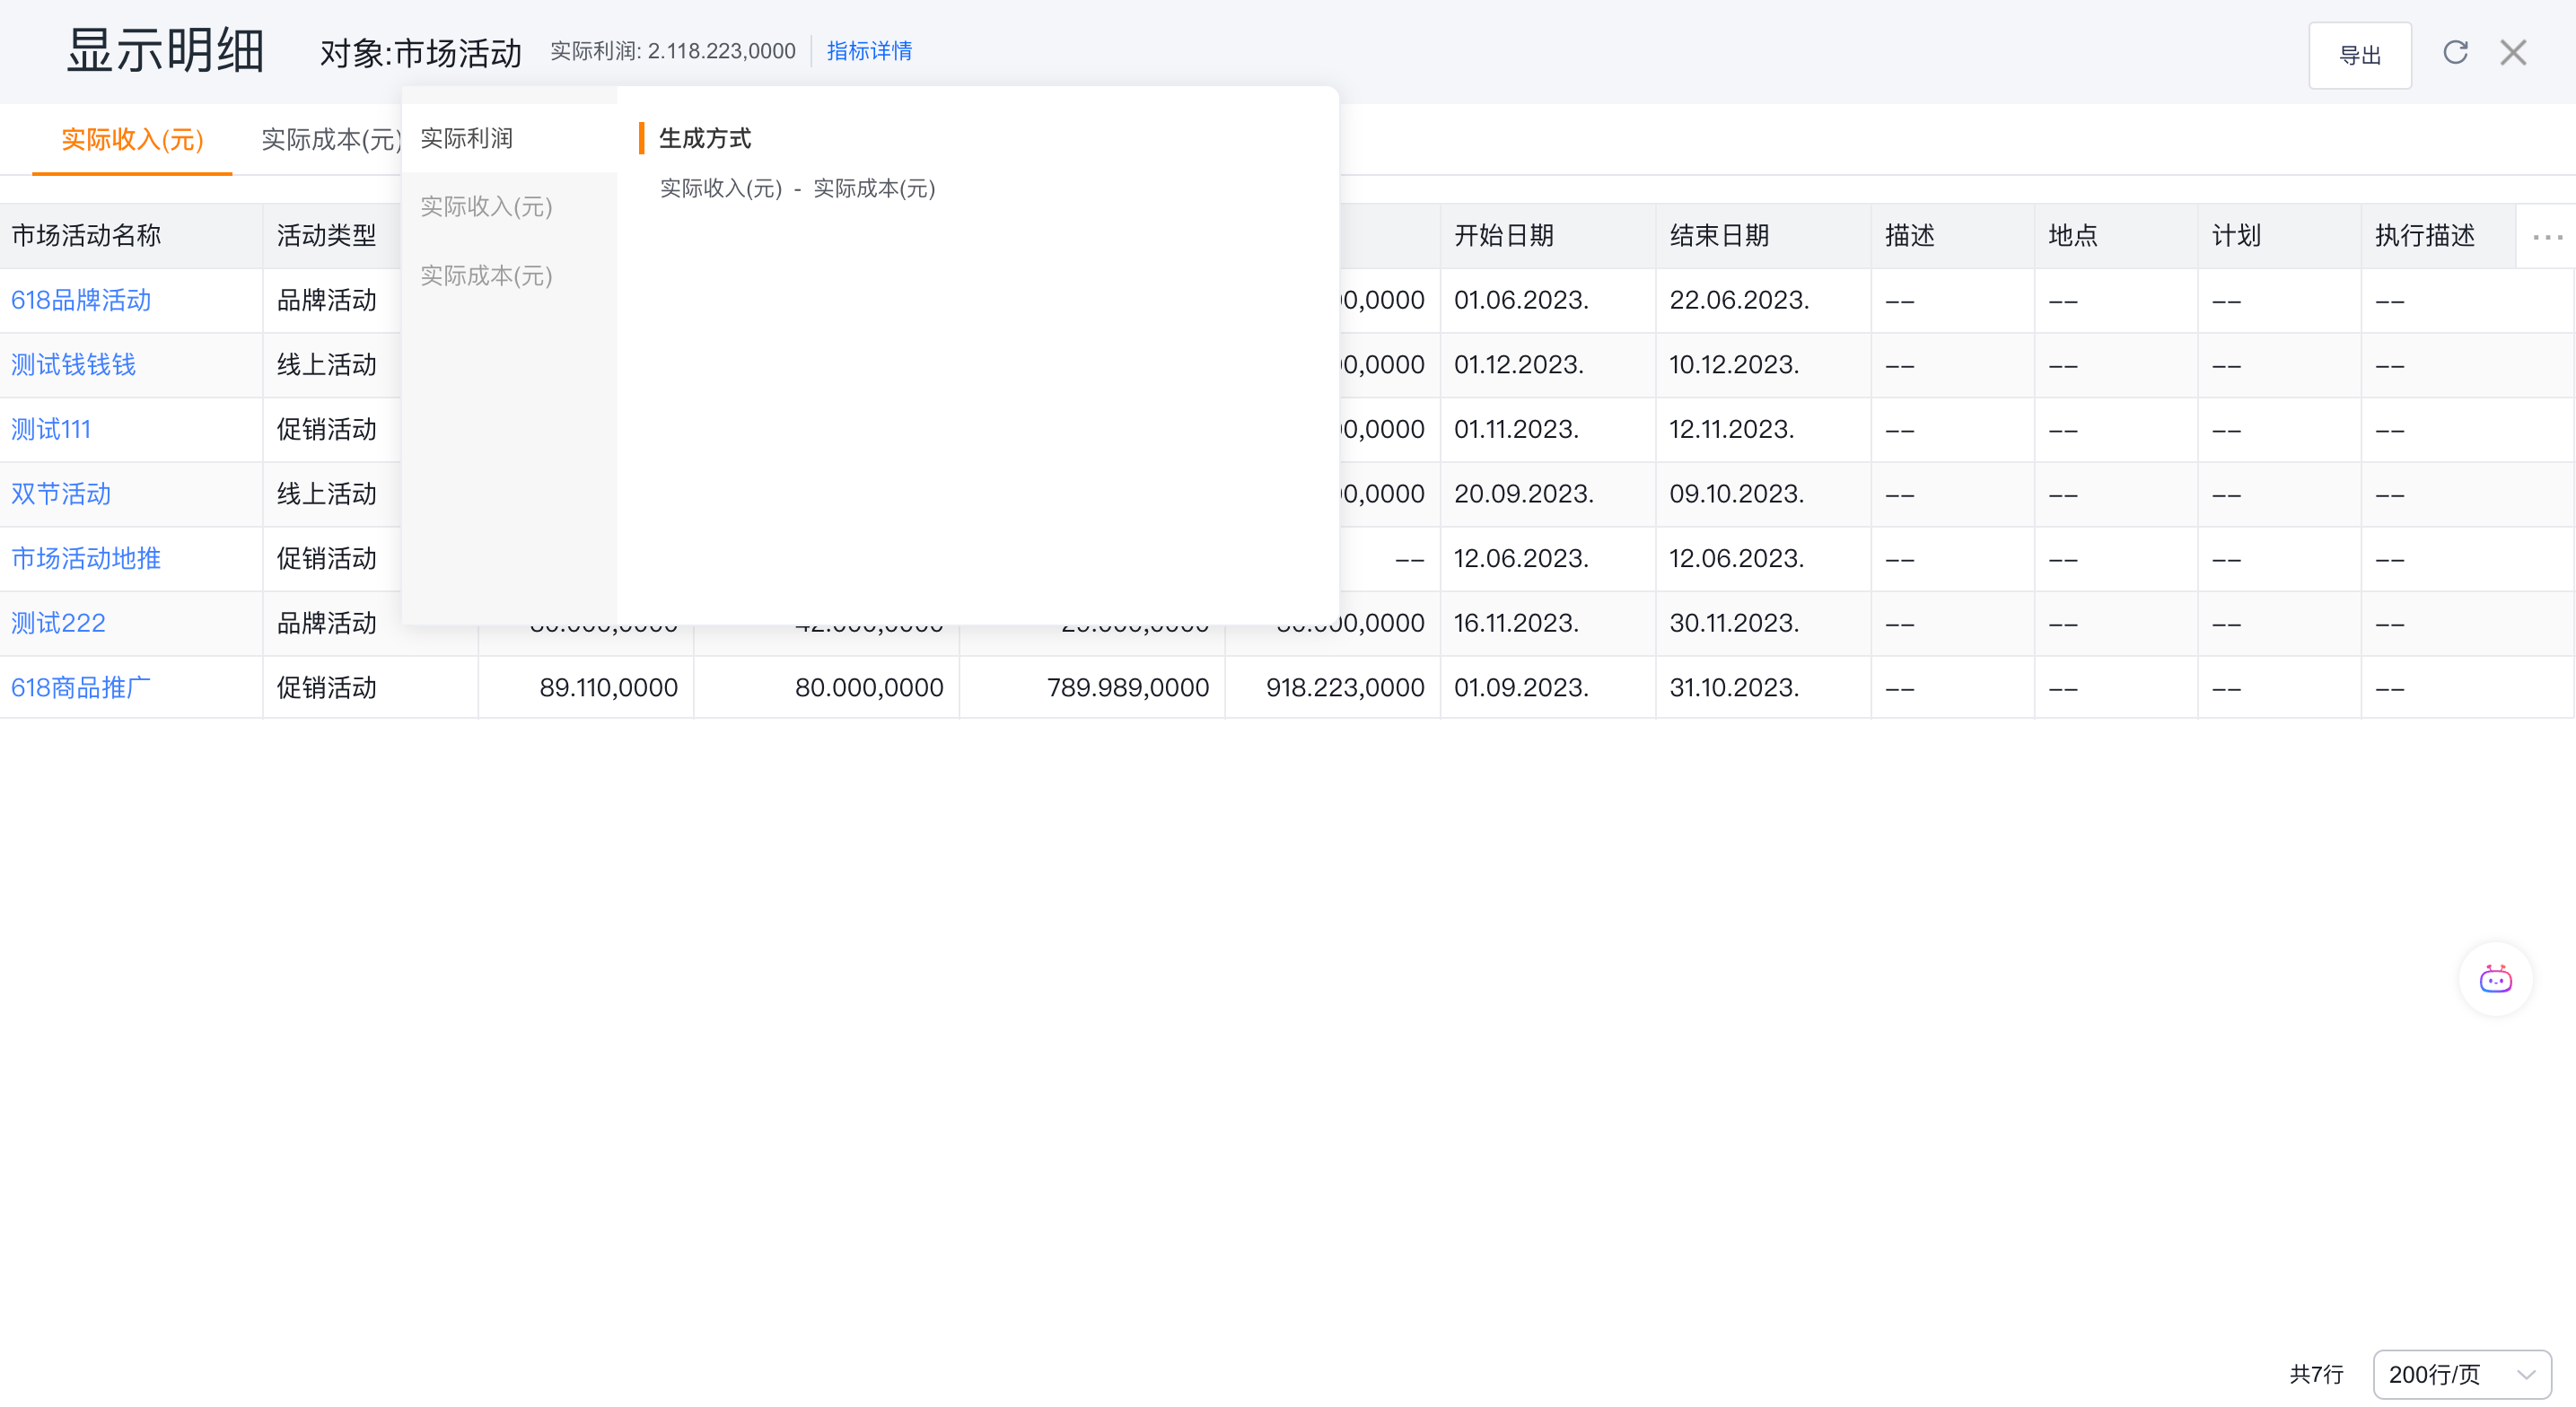Screen dimensions: 2576x1407
Task: Open the column options ellipsis icon
Action: click(2547, 237)
